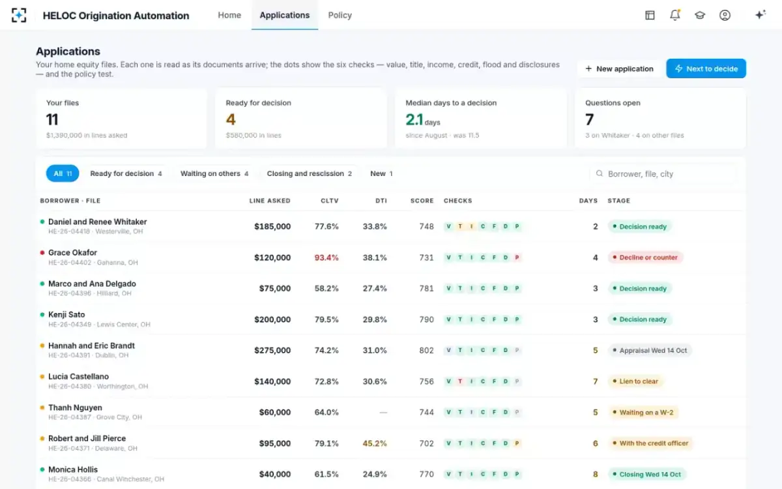The height and width of the screenshot is (489, 782).
Task: Filter by Waiting on others
Action: pos(214,173)
